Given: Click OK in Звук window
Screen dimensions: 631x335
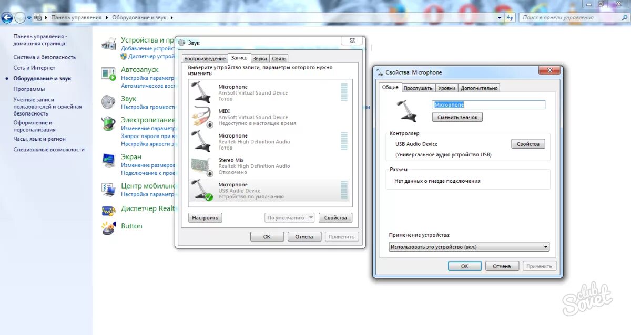Looking at the screenshot, I should click(267, 237).
